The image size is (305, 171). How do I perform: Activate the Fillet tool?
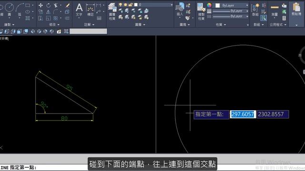[56, 12]
